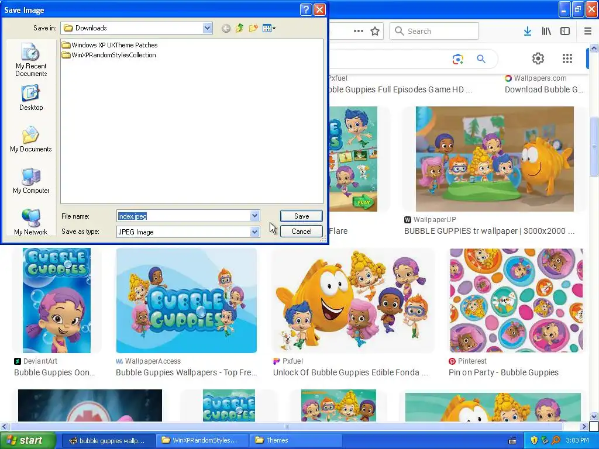Click the Save button
This screenshot has height=449, width=599.
(301, 216)
